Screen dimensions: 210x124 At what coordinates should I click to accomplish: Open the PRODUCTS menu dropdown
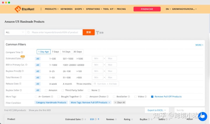pyautogui.click(x=52, y=9)
